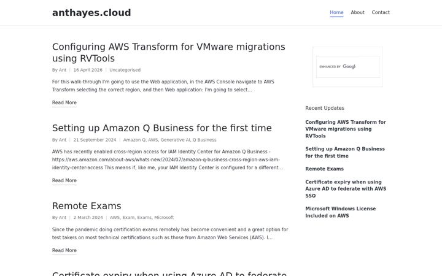Read More on the AWS Transform post
The height and width of the screenshot is (276, 442).
(64, 102)
